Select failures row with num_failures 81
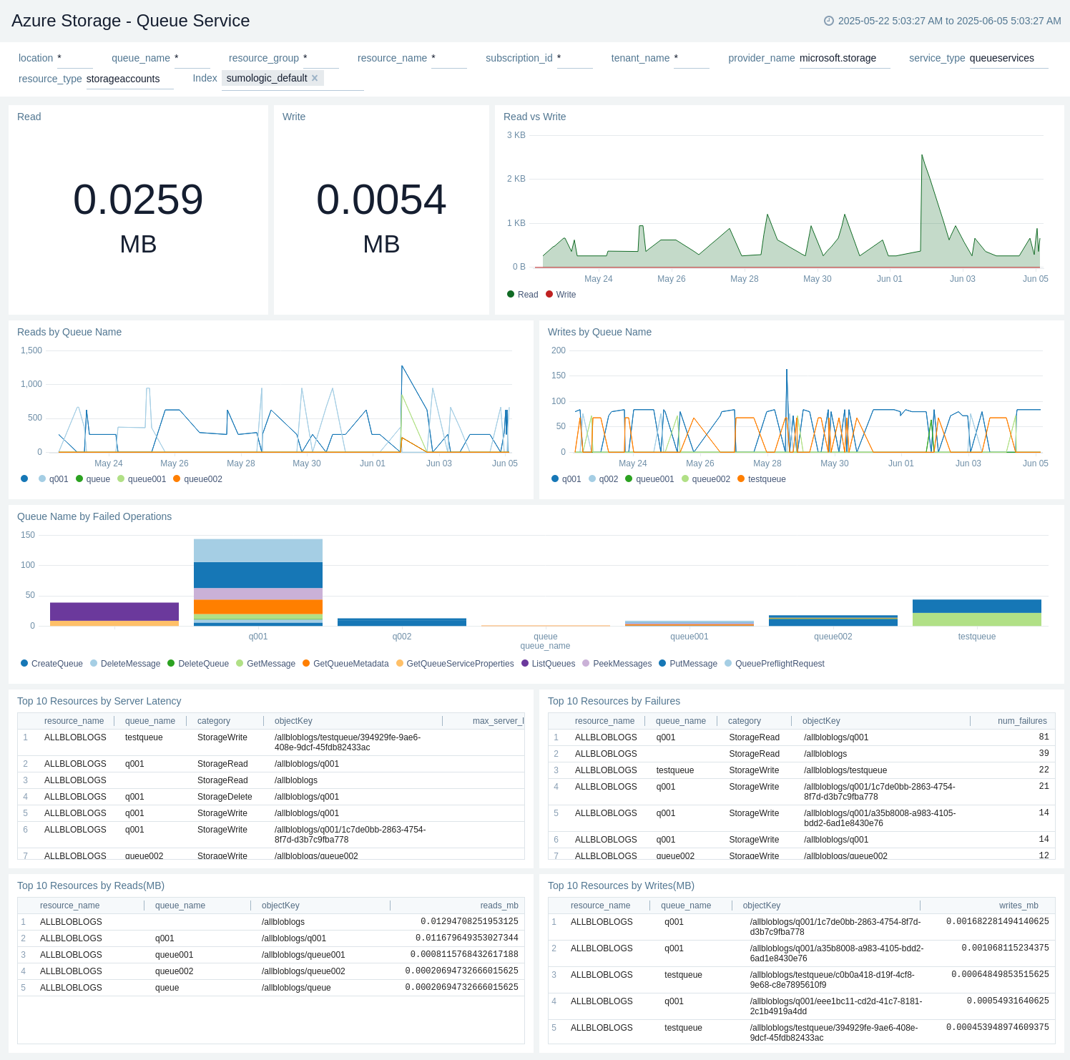This screenshot has width=1070, height=1060. tap(802, 737)
